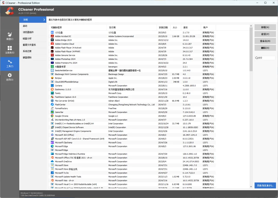Viewport: 278px width, 198px height.
Task: Sort by 大小 column header
Action: pos(176,28)
